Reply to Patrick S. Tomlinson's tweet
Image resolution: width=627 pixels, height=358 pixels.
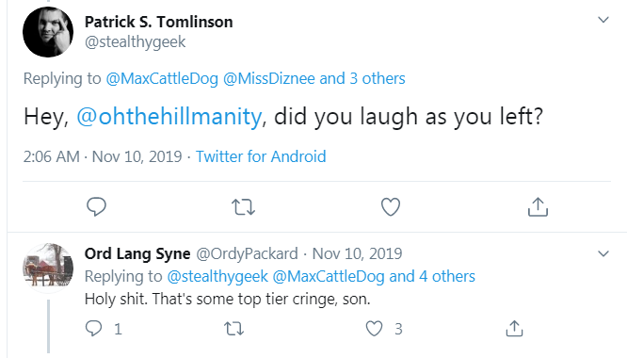pos(96,207)
